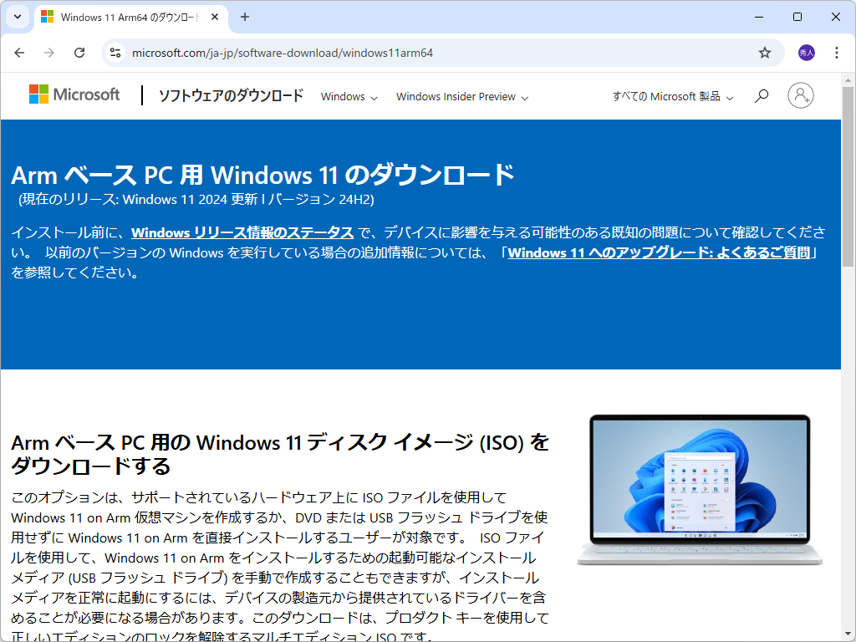Click the ソフトウェアのダウンロード link
856x642 pixels.
229,95
